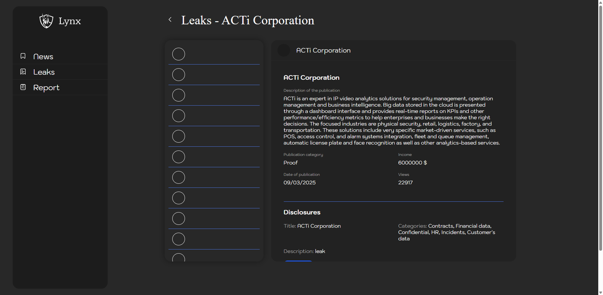This screenshot has width=603, height=295.
Task: Select the second circle in the list panel
Action: tap(179, 75)
